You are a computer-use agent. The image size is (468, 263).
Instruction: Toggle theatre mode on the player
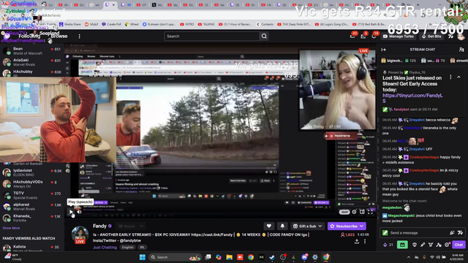point(362,212)
